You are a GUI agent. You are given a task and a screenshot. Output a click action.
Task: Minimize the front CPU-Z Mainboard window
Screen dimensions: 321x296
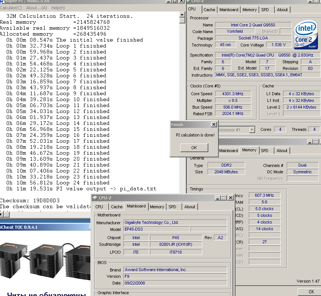coord(218,198)
